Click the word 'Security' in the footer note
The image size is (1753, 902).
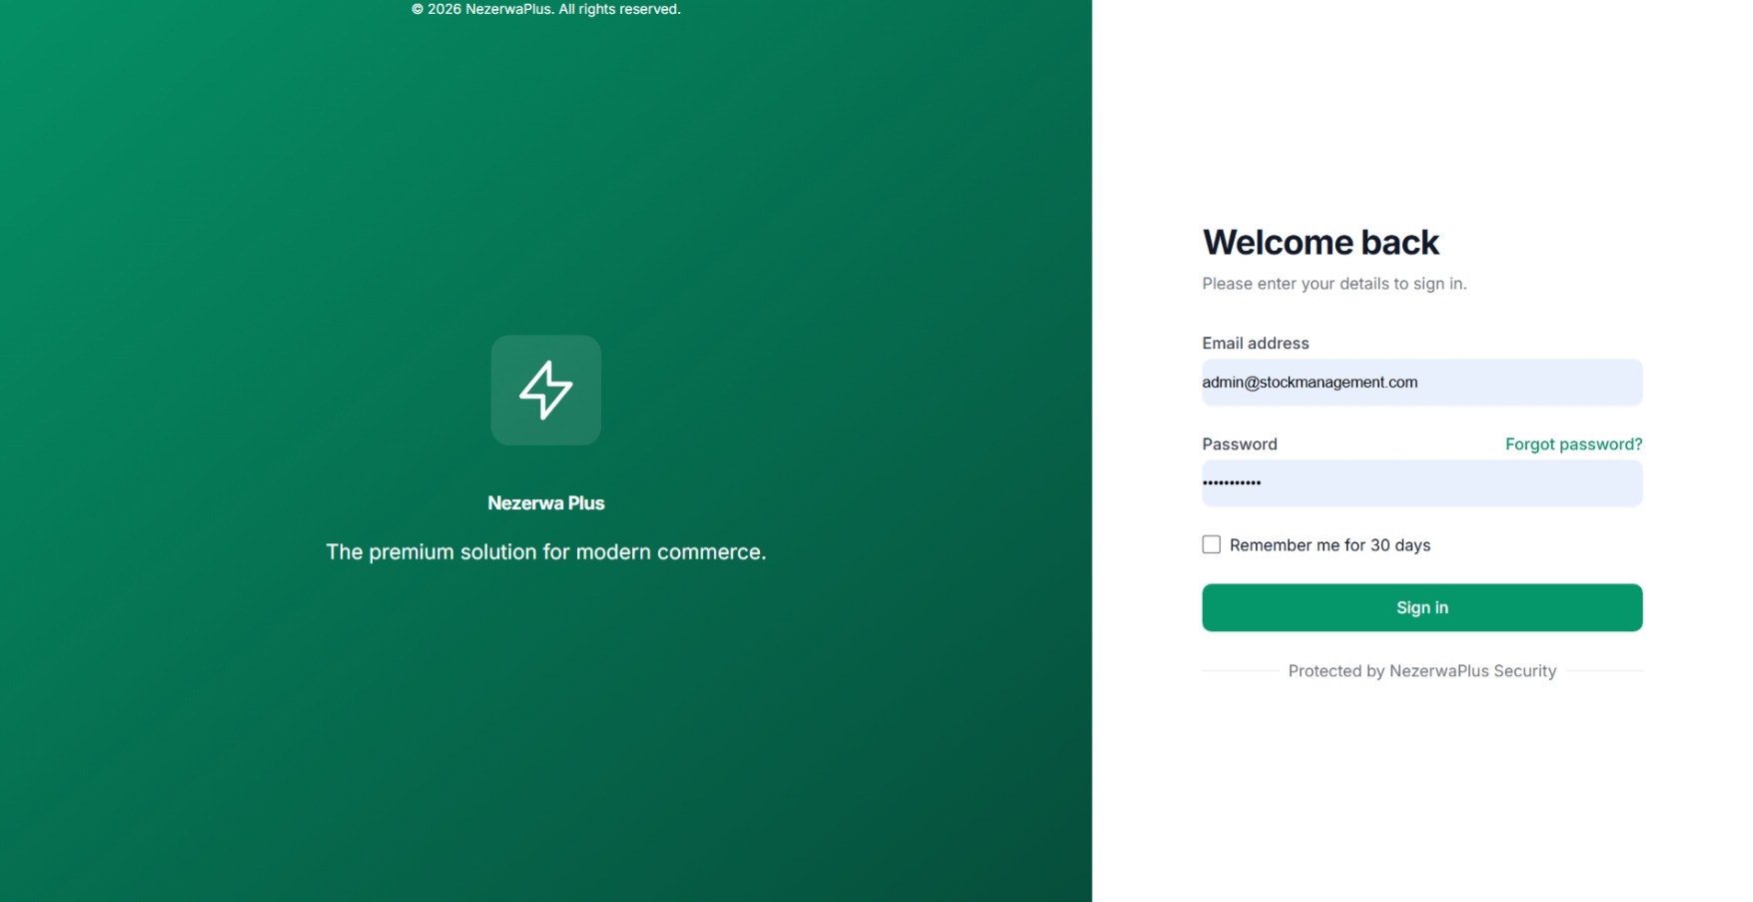pyautogui.click(x=1524, y=671)
